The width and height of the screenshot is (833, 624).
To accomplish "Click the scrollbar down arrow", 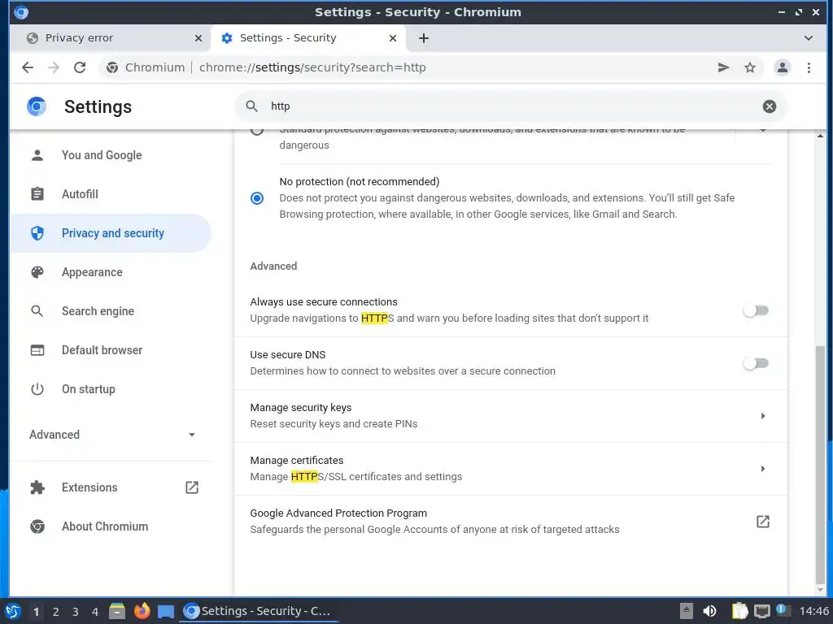I will pyautogui.click(x=821, y=590).
